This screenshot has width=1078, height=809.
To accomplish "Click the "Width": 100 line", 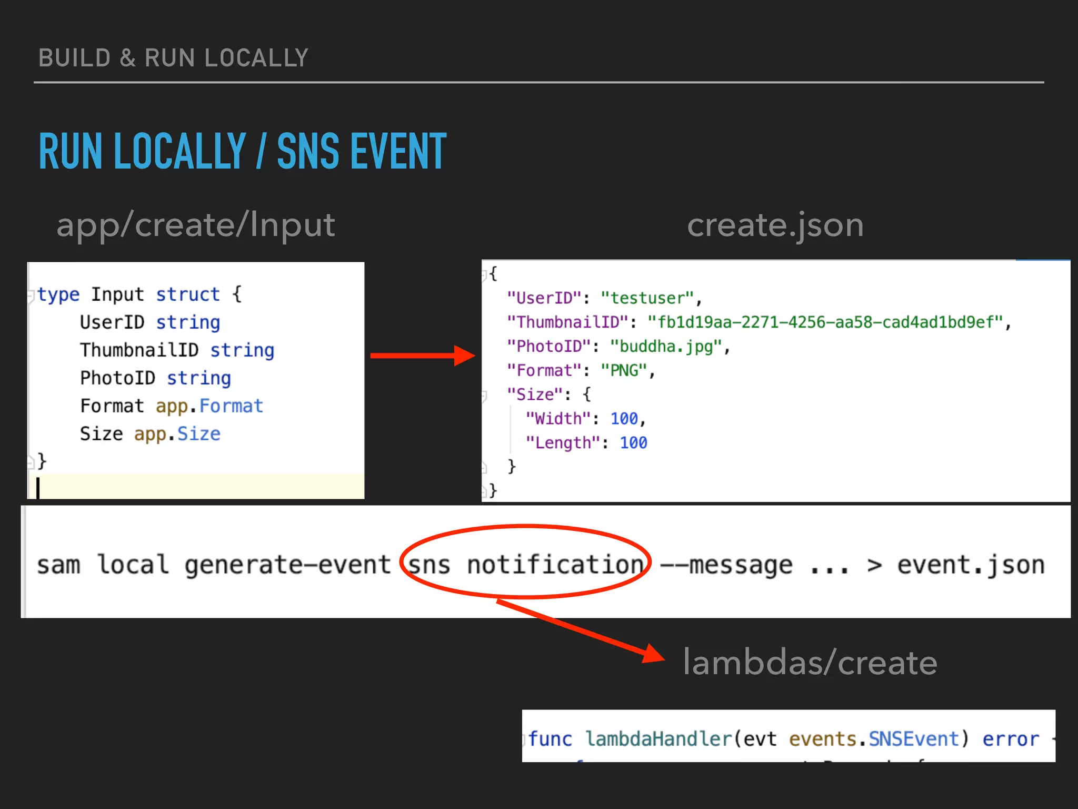I will tap(586, 419).
